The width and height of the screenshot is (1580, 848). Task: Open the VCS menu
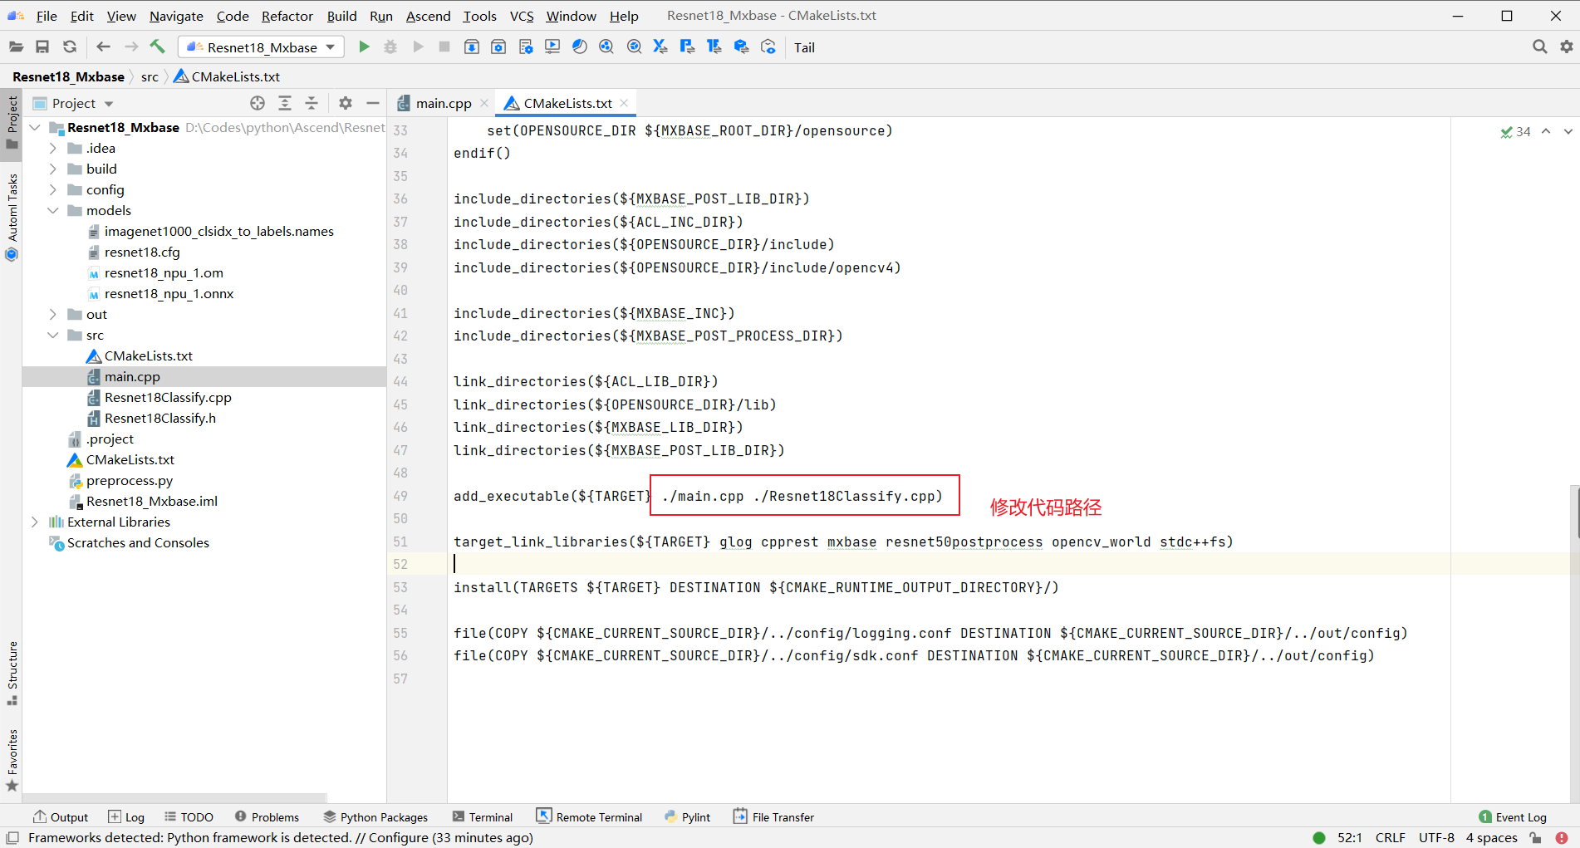pos(522,16)
